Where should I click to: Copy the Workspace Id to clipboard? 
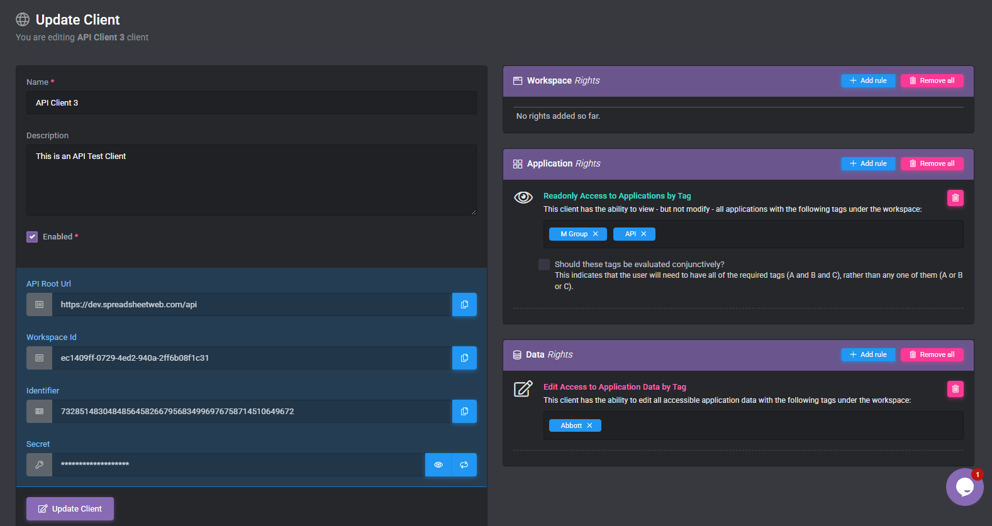464,358
